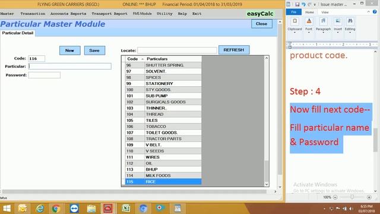Show hidden system tray icons
Viewport: 380px width, 214px height.
(x=325, y=209)
